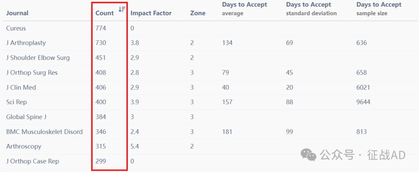Sort by the Impact Factor header
This screenshot has width=419, height=172.
point(151,13)
